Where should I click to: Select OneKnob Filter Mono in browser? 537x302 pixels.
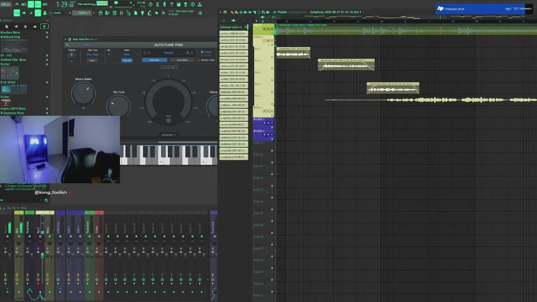13,60
